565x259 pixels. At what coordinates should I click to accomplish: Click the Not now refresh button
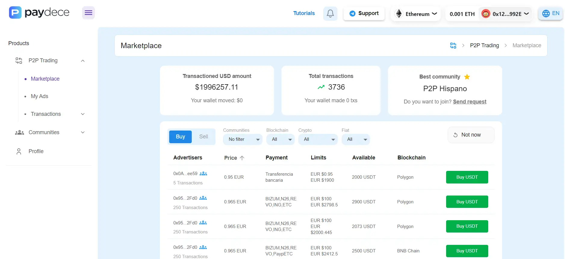[471, 135]
